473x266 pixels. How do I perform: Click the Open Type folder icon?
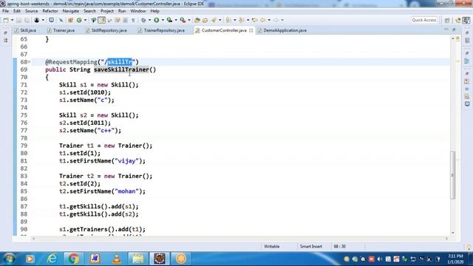[x=197, y=20]
